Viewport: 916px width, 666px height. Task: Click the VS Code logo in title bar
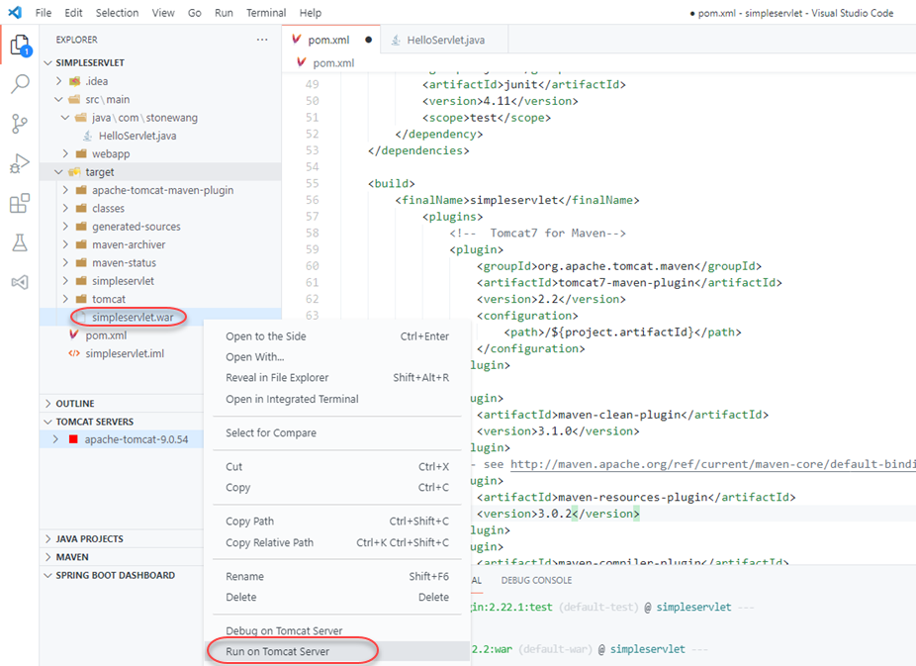pos(16,12)
